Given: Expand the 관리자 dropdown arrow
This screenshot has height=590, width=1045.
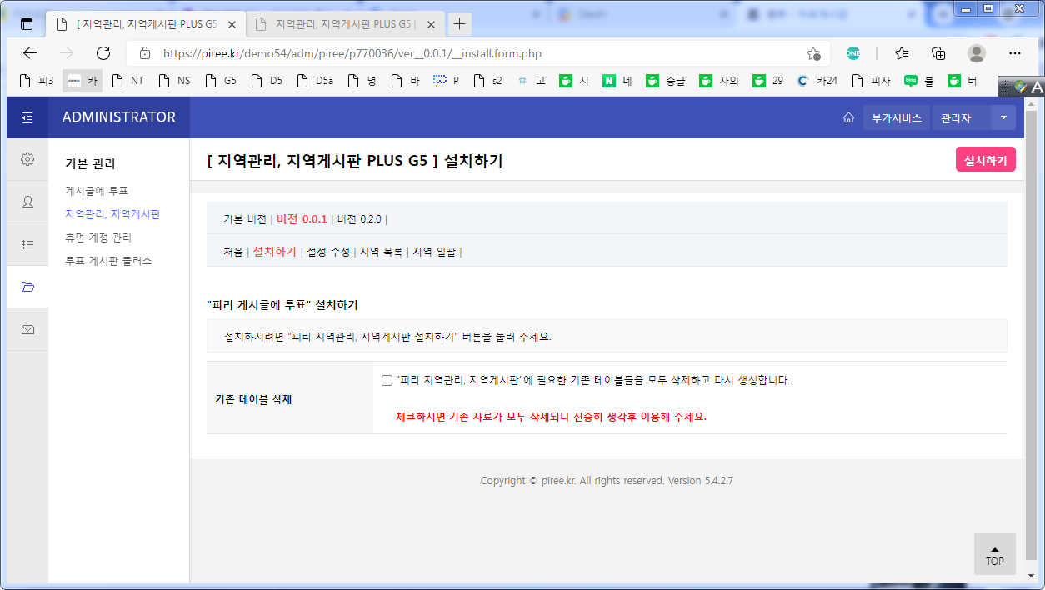Looking at the screenshot, I should tap(1002, 117).
